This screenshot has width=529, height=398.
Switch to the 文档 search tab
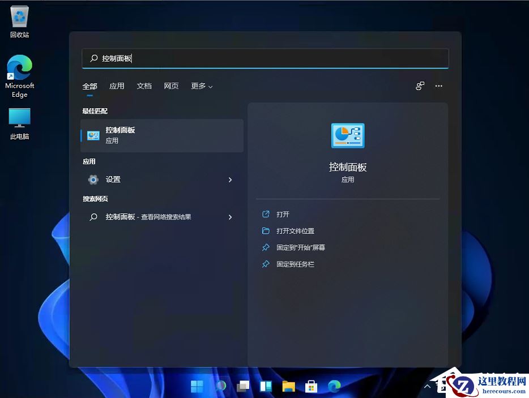144,86
